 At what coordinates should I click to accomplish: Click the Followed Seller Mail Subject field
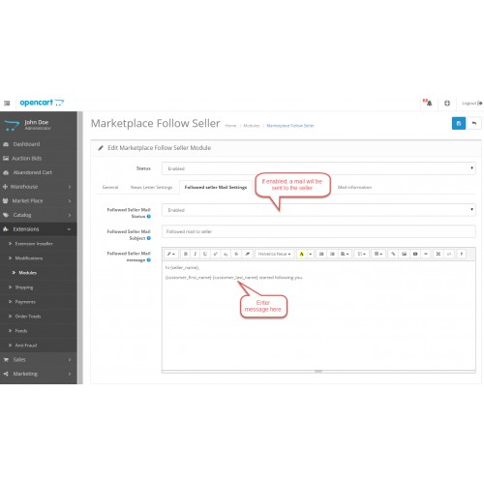[318, 231]
